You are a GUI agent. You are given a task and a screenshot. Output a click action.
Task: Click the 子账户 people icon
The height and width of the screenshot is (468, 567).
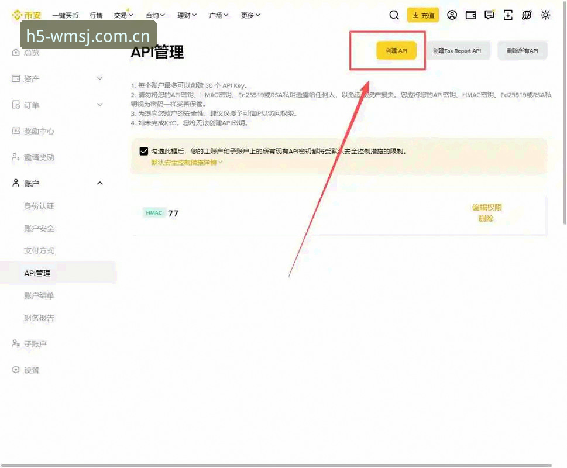(x=16, y=343)
